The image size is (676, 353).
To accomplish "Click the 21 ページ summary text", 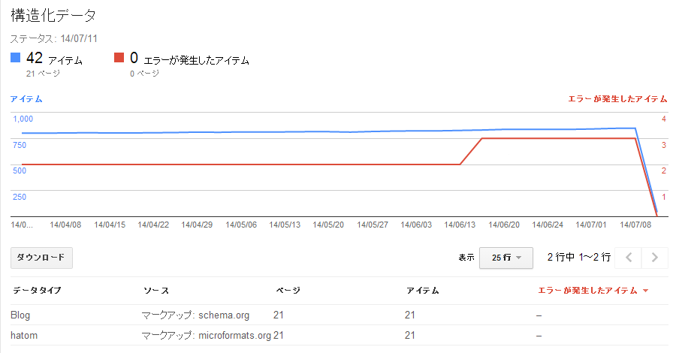I will coord(43,74).
